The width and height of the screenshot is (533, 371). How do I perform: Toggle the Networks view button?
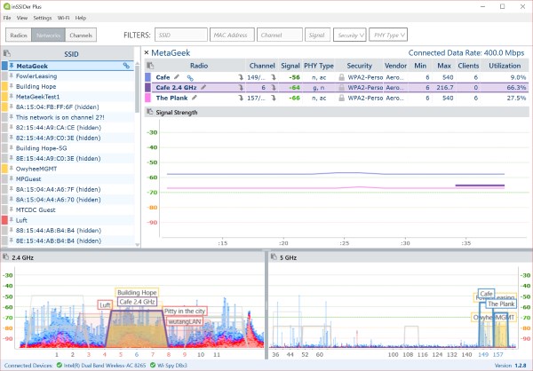[x=49, y=36]
